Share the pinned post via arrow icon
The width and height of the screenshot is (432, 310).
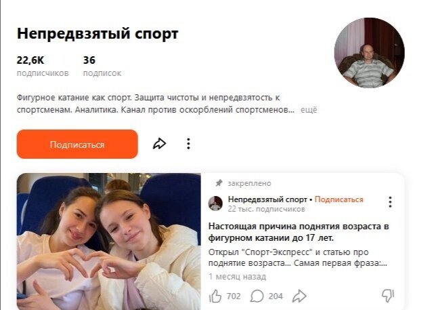299,296
